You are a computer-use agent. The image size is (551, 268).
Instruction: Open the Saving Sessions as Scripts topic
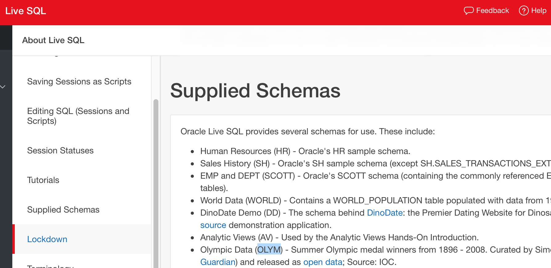(x=79, y=82)
